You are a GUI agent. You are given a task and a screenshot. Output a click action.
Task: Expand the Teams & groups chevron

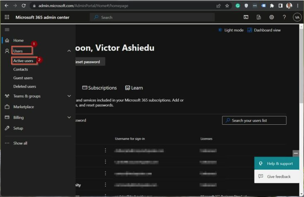click(x=69, y=96)
